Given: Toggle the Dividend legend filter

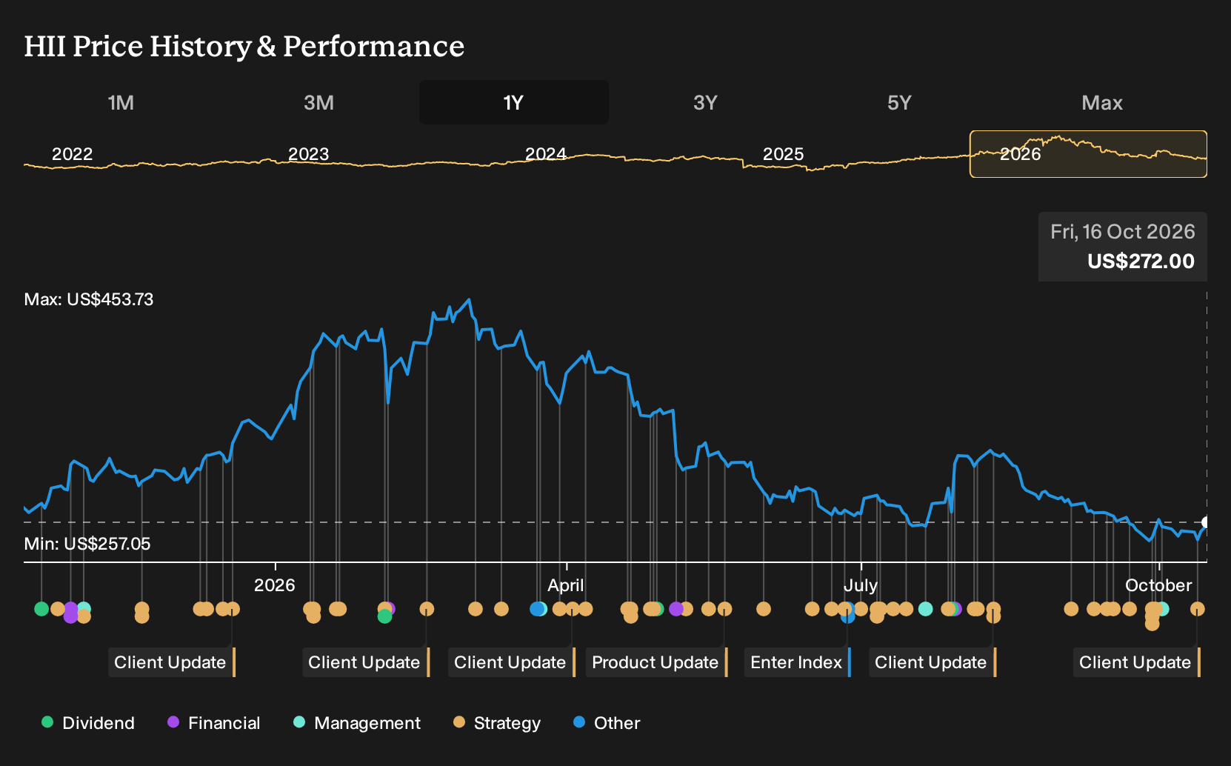Looking at the screenshot, I should tap(88, 723).
